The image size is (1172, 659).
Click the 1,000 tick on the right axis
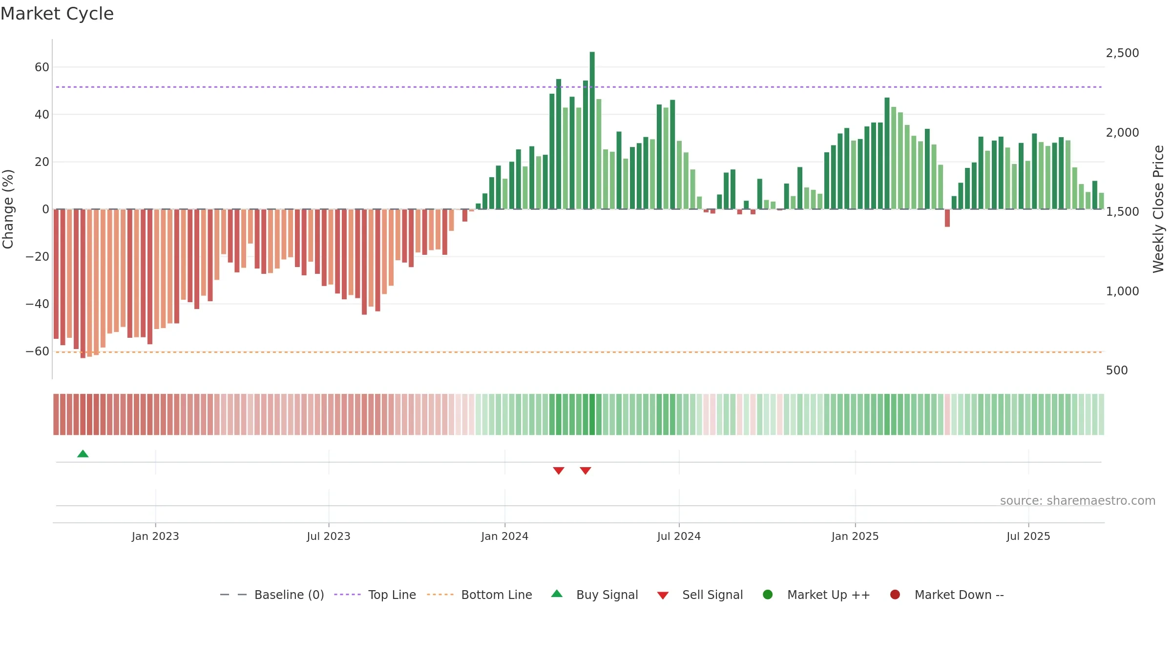coord(1122,291)
